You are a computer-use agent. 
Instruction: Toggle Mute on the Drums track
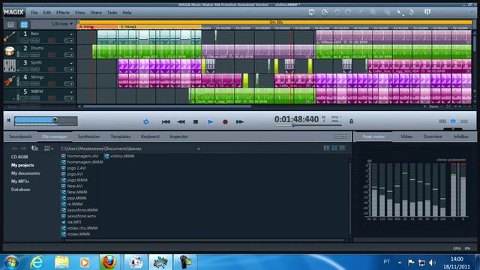click(x=35, y=55)
